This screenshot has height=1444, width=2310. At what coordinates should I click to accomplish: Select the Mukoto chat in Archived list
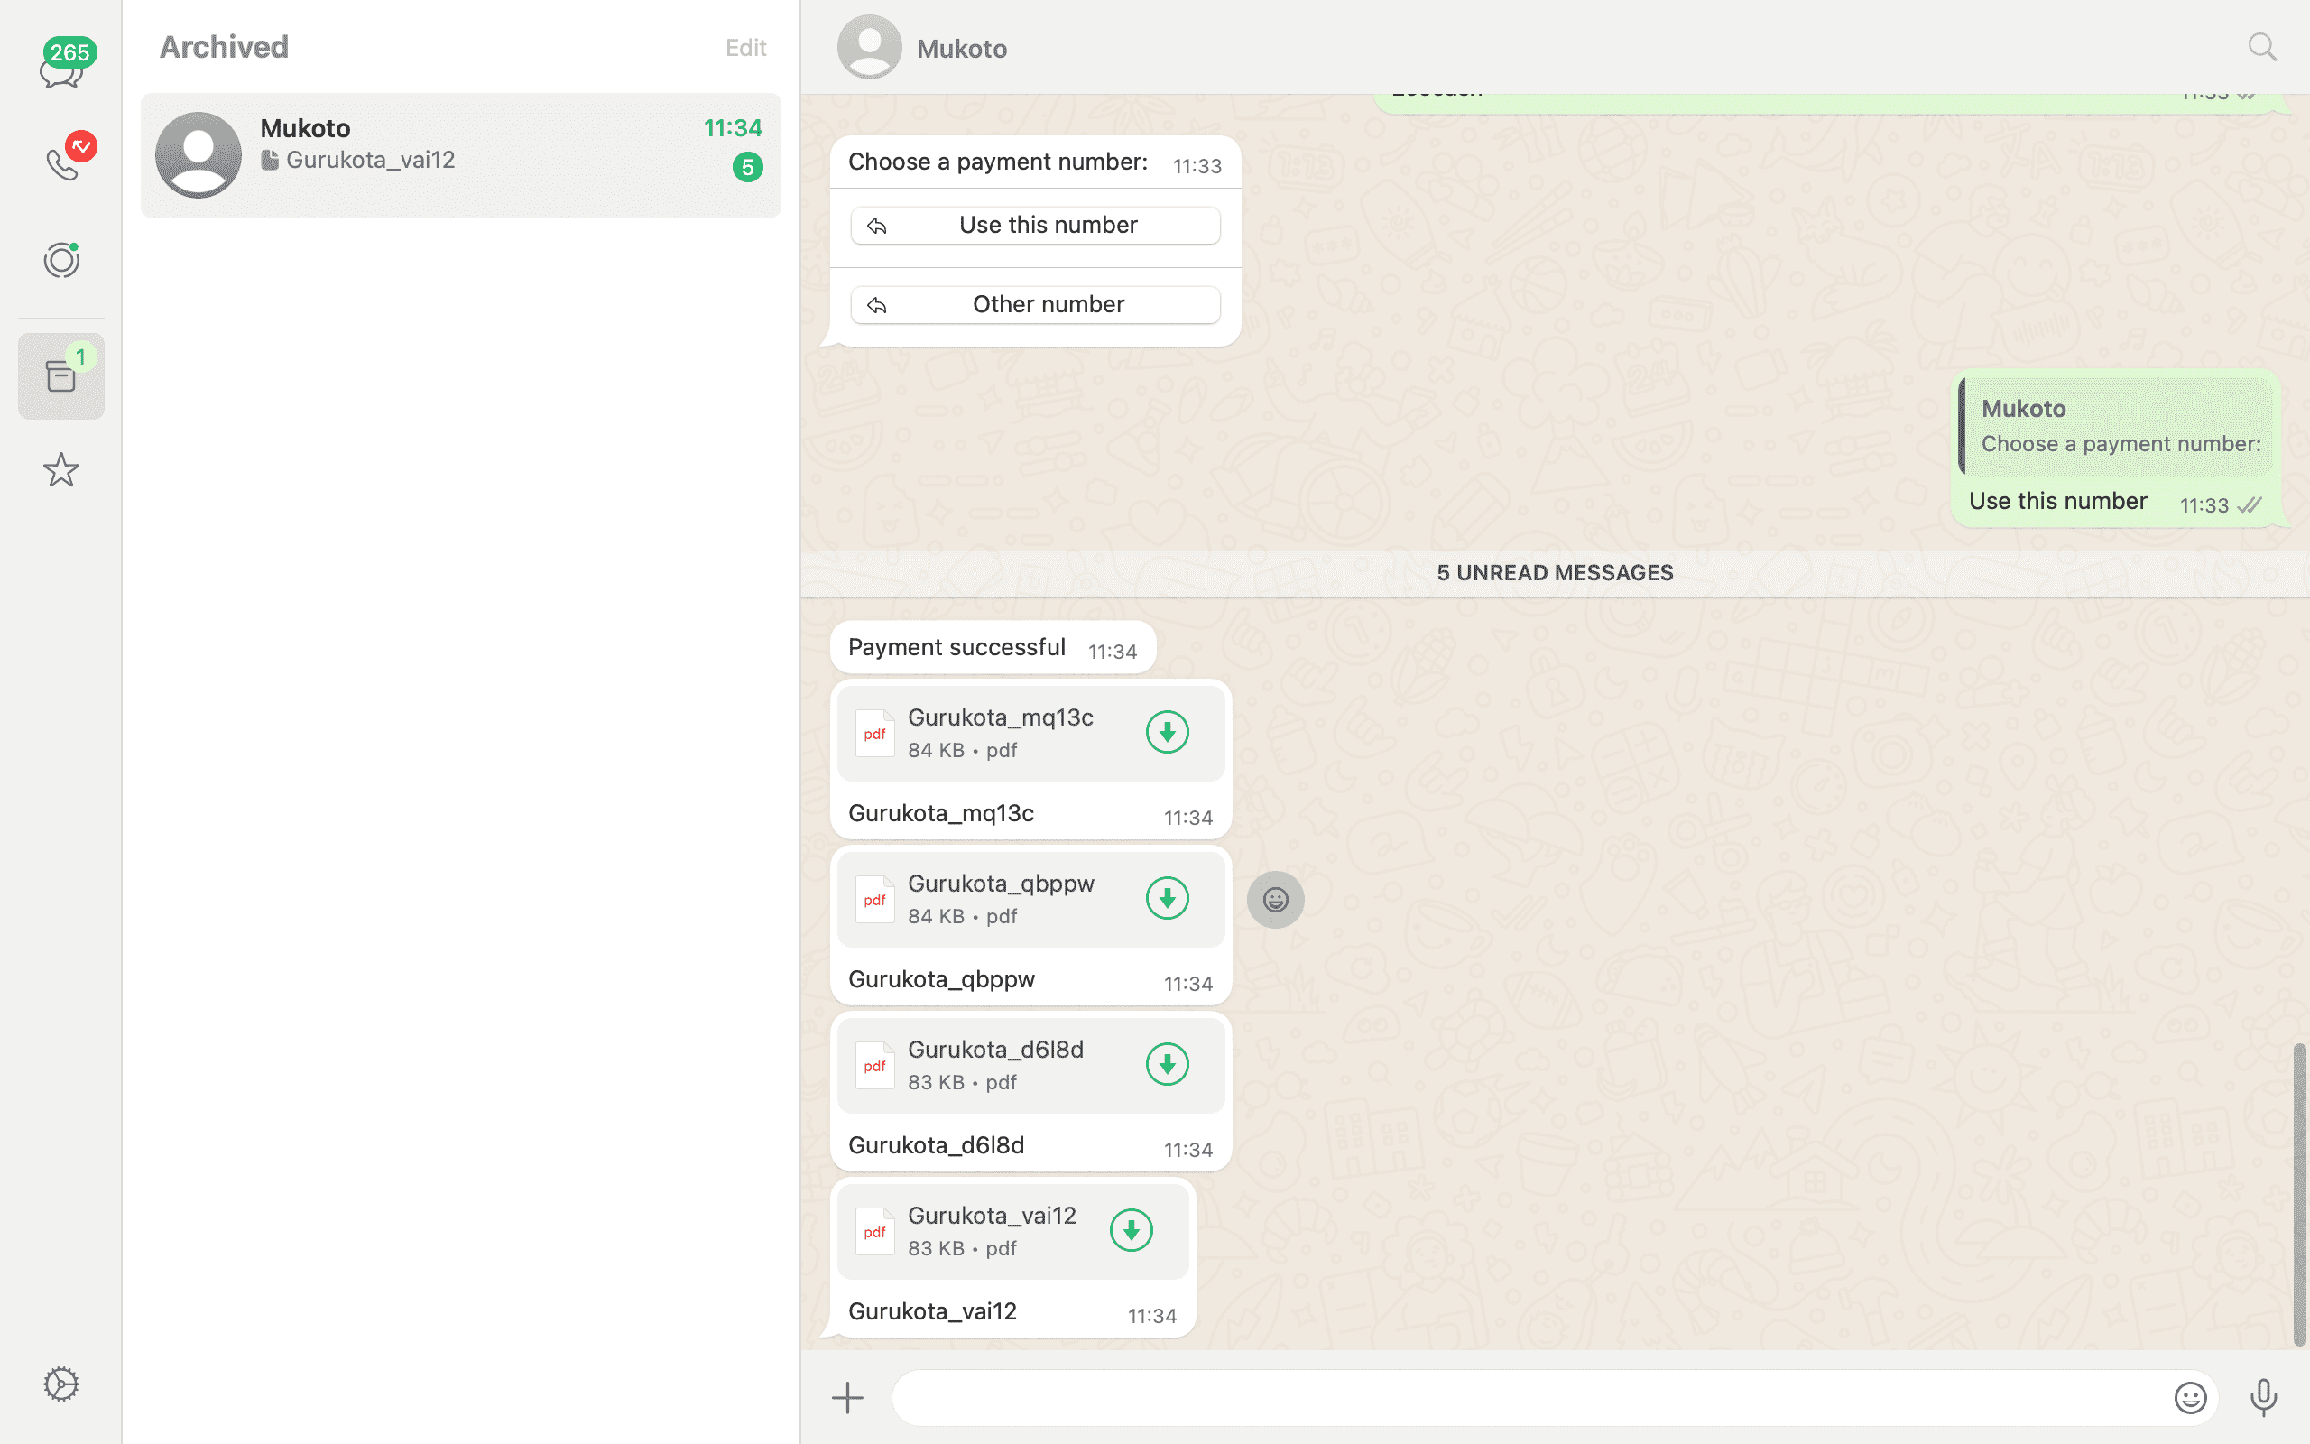click(460, 154)
